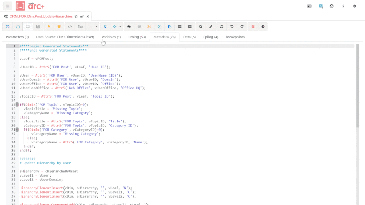Click the vertical scrollbar of the code editor
The height and width of the screenshot is (205, 365).
(x=358, y=85)
